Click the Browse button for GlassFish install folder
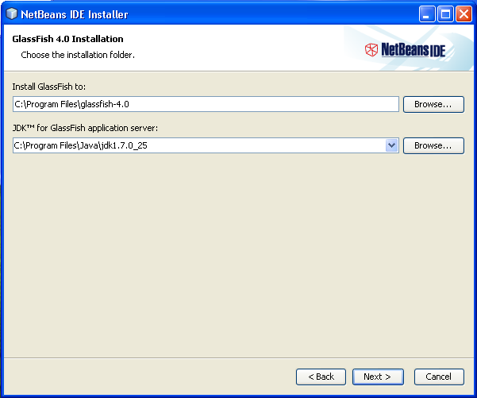The image size is (477, 398). [433, 104]
